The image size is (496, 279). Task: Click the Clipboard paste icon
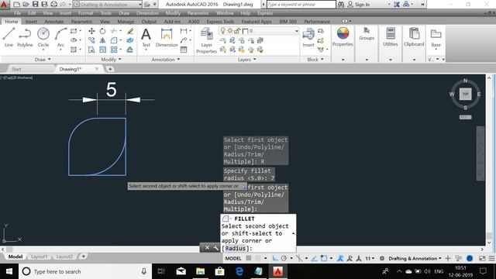pos(414,33)
